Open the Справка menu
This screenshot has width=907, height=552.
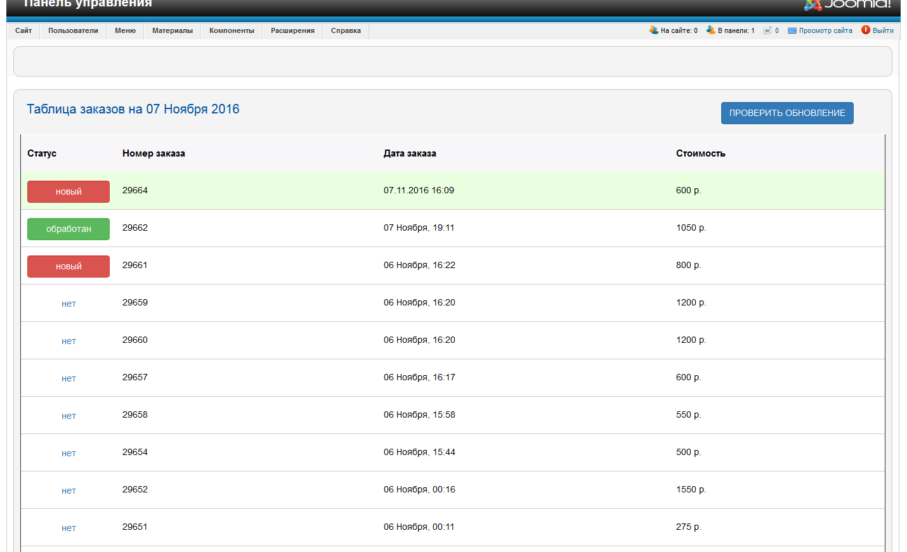[x=346, y=30]
